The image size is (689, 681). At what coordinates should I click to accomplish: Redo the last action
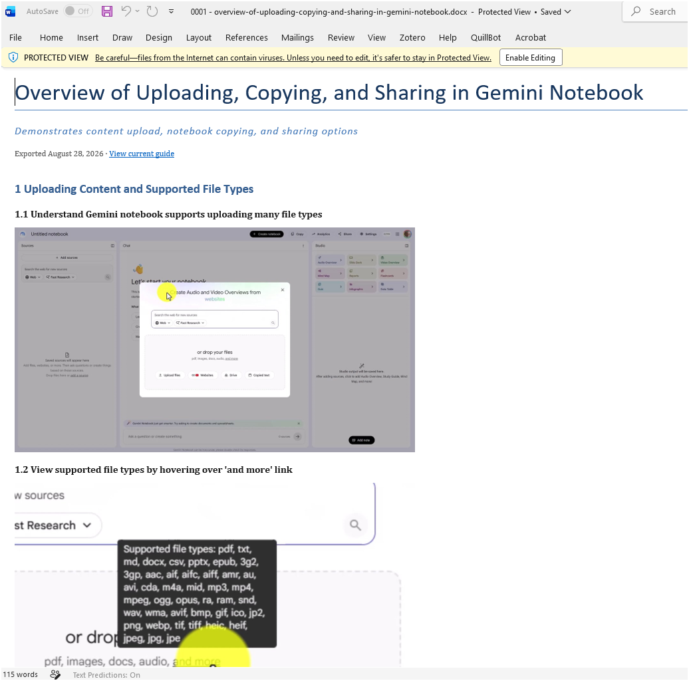coord(152,11)
